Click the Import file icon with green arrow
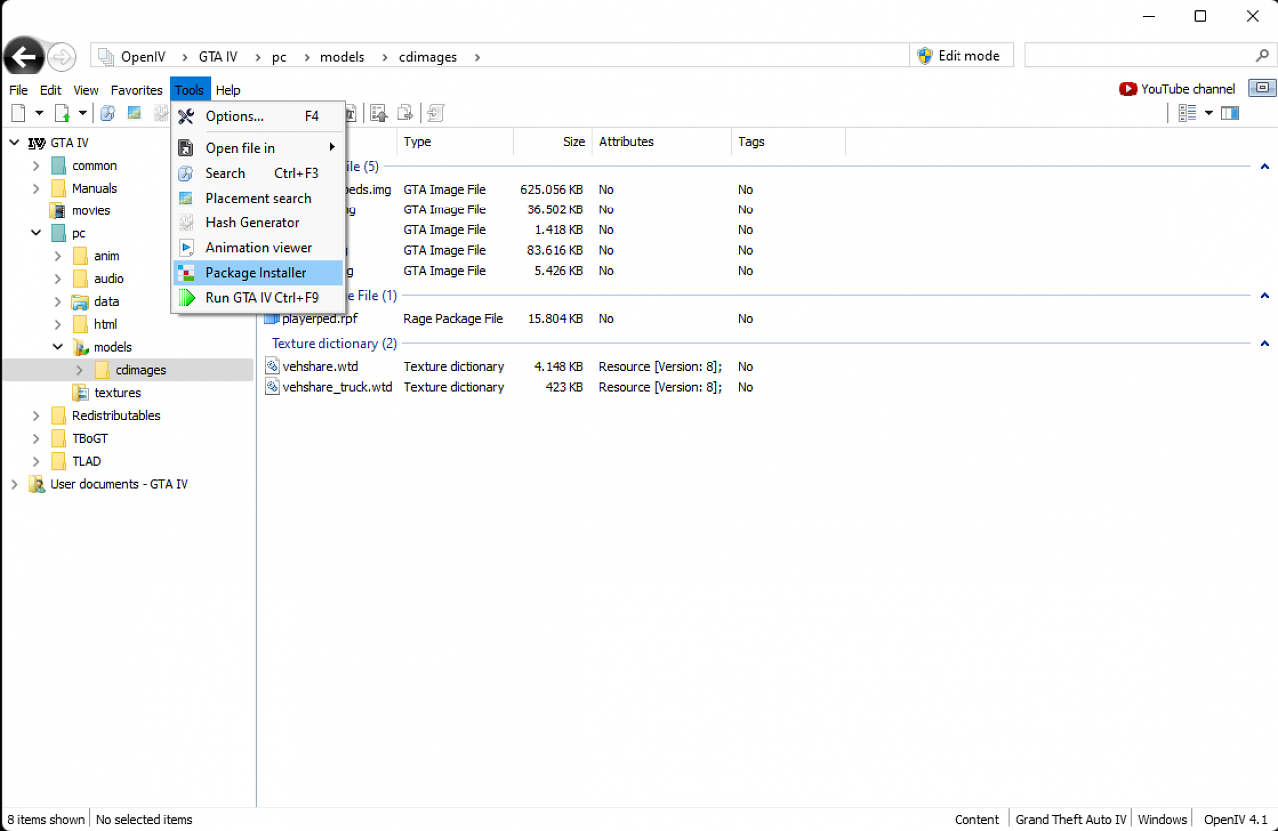This screenshot has height=831, width=1278. point(62,113)
